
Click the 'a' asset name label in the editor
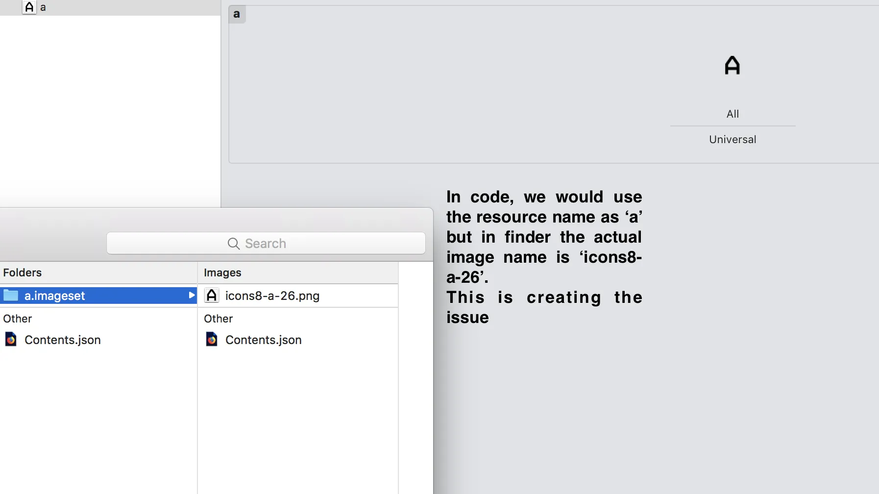(237, 14)
